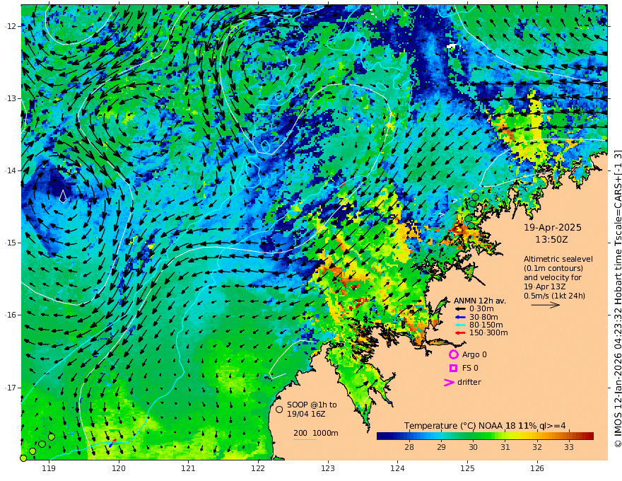The width and height of the screenshot is (622, 481).
Task: Click the longitude tick label 120
Action: (119, 468)
